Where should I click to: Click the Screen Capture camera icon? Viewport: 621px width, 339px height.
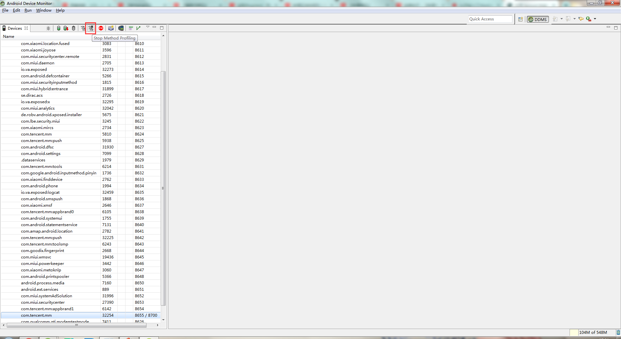111,28
